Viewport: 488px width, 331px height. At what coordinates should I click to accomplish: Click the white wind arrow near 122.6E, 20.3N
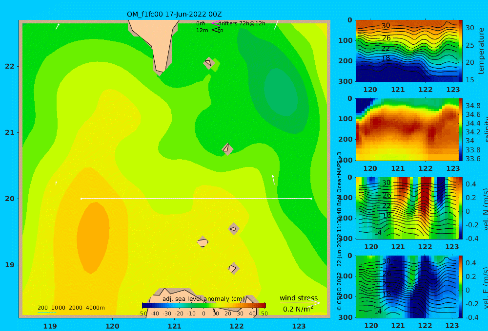273,180
